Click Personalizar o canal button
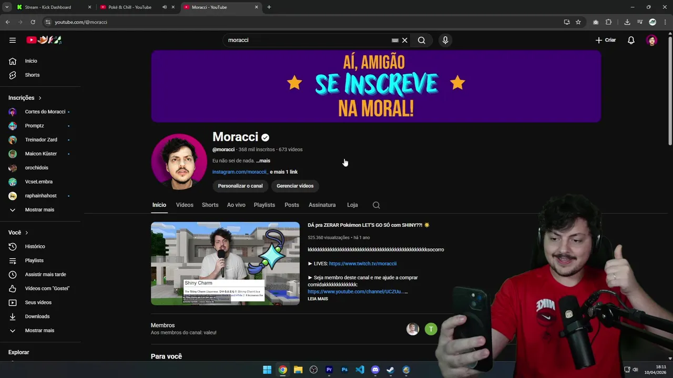Screen dimensions: 673x378 [x=240, y=186]
